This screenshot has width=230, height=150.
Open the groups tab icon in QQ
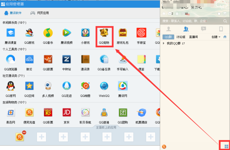coord(186,29)
